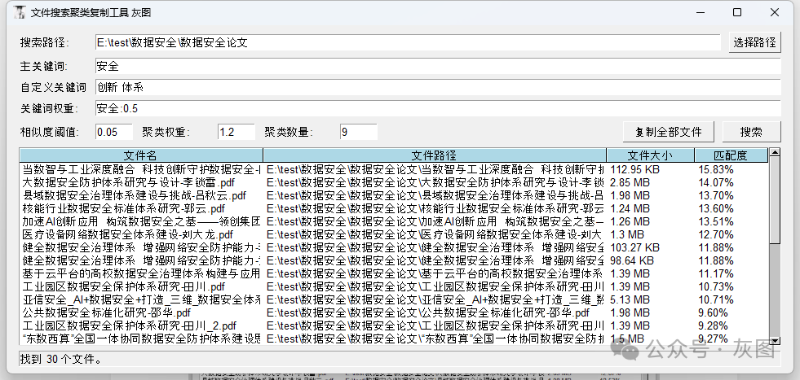Viewport: 800px width, 380px height.
Task: Click the 9.28% match value
Action: click(x=713, y=326)
